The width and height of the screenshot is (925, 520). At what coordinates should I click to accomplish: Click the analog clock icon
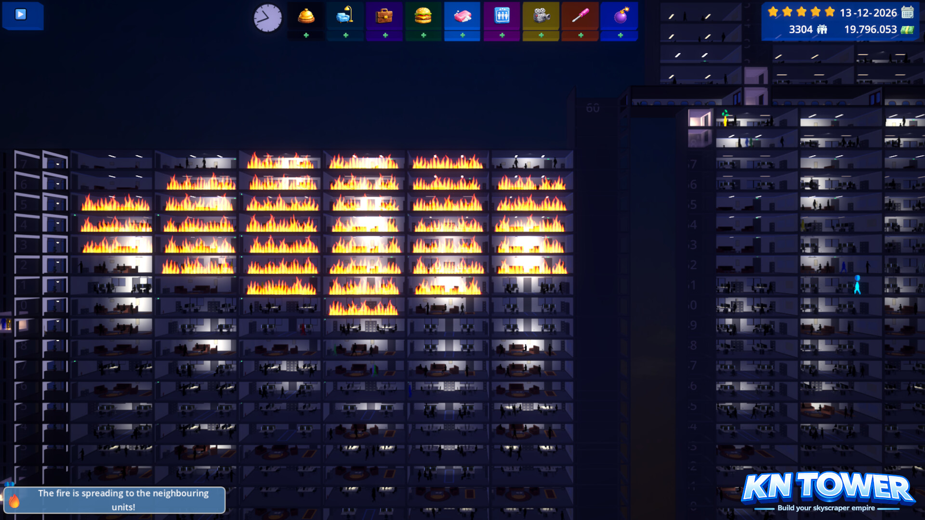(x=268, y=18)
